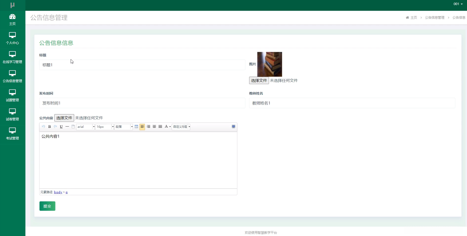Click 公告信息管理 breadcrumb link
The width and height of the screenshot is (467, 236).
(x=435, y=18)
